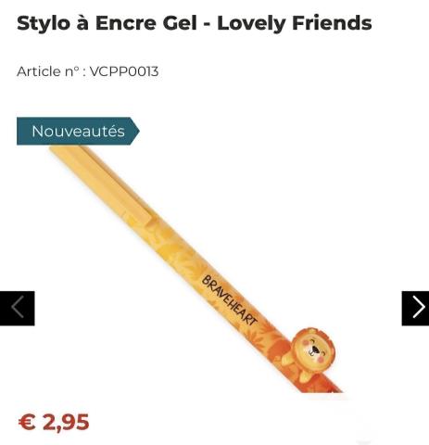Click the euro symbol in the price
Screen dimensions: 429x445
(27, 422)
